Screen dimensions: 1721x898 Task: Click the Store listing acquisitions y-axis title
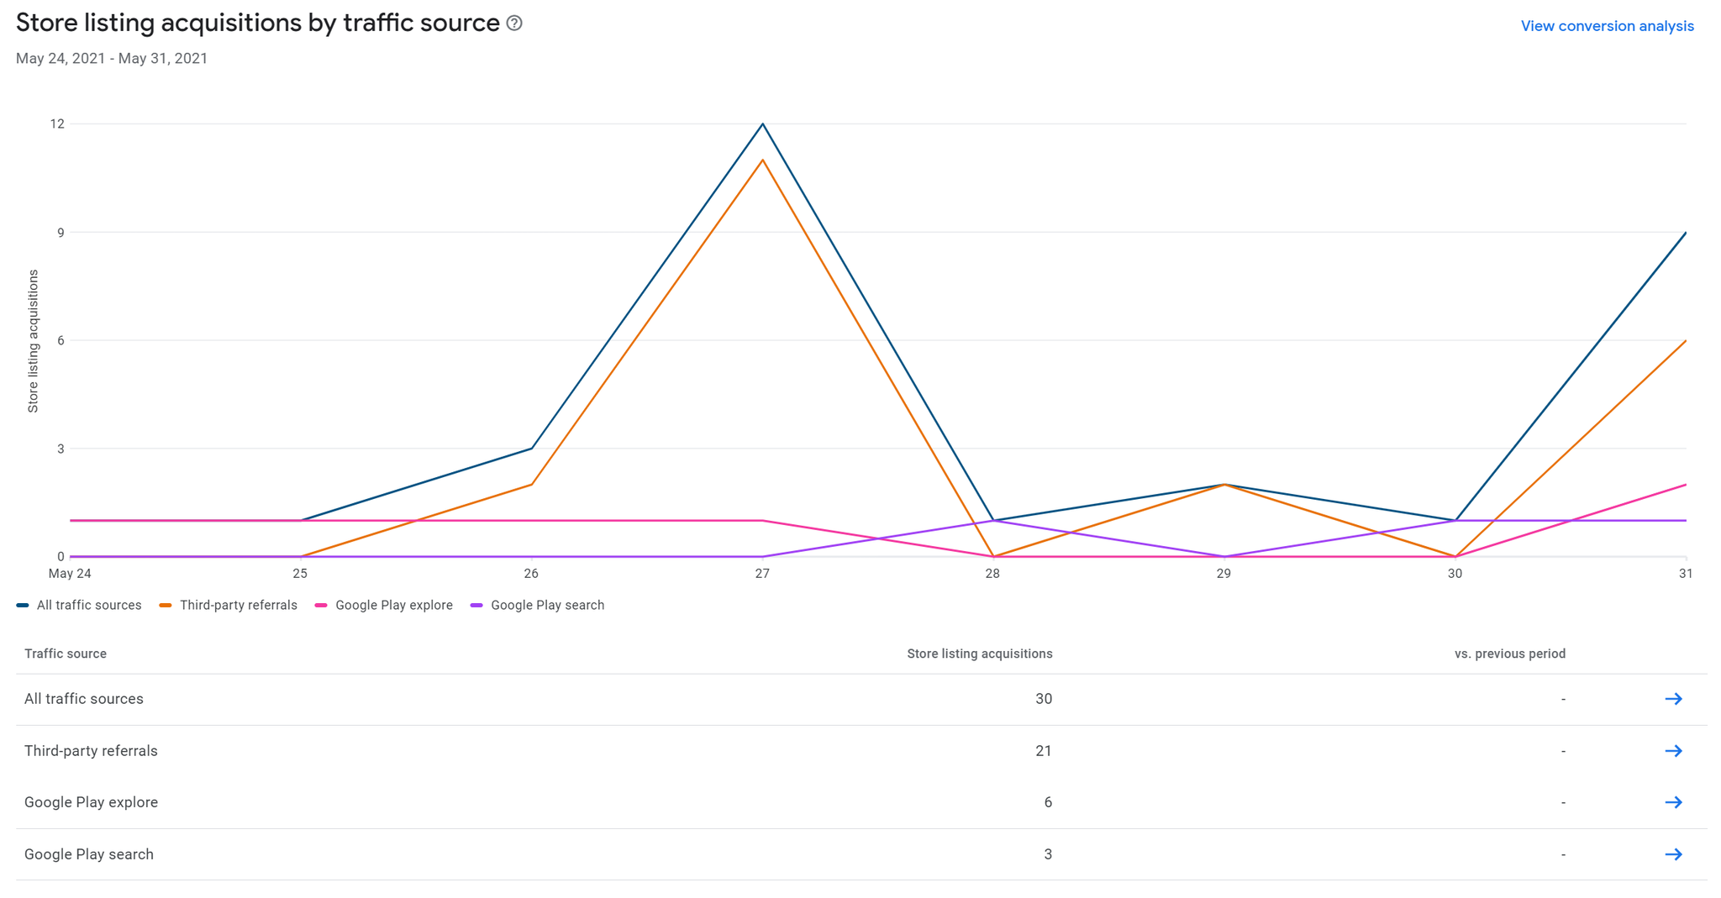[x=34, y=341]
